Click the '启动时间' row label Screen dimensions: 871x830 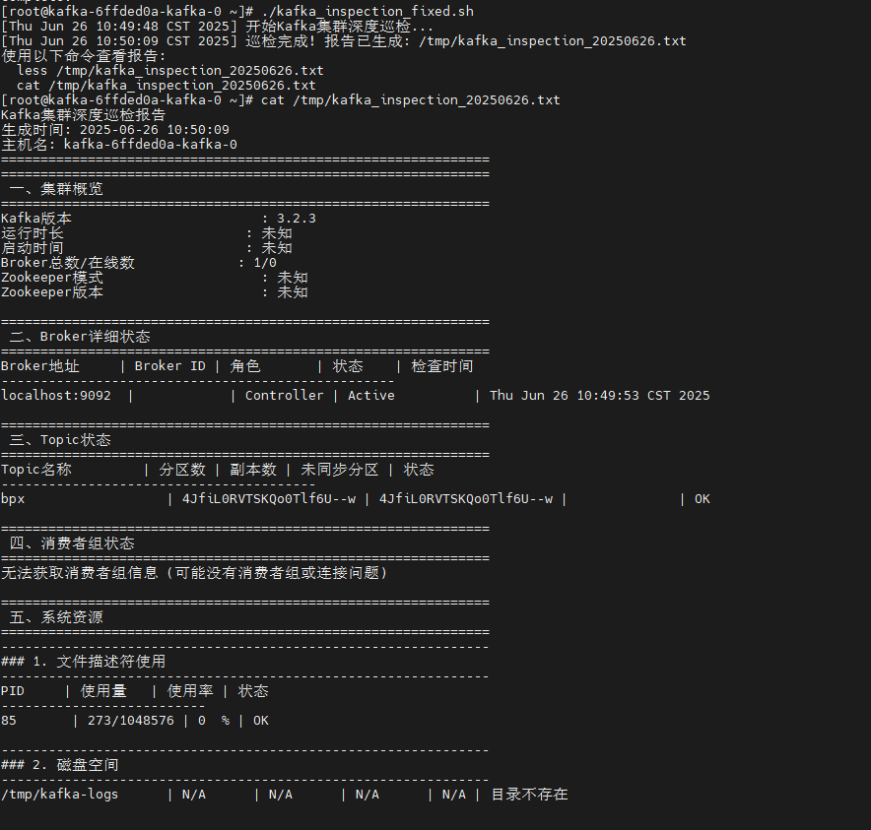pos(33,247)
